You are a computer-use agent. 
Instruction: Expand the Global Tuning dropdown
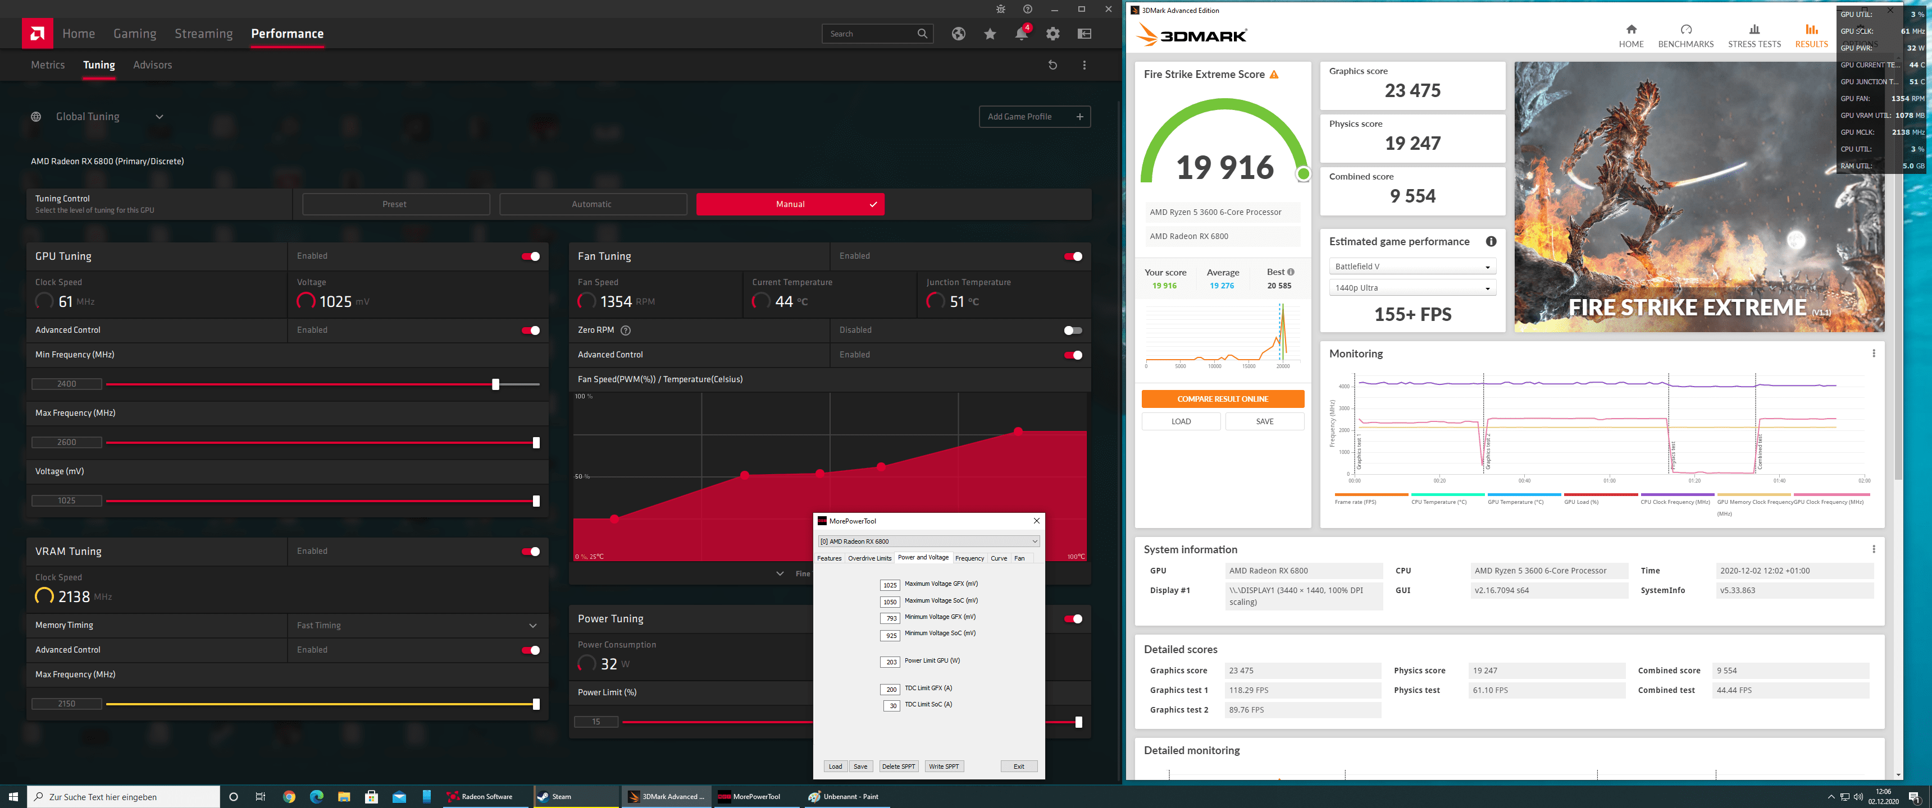coord(159,117)
